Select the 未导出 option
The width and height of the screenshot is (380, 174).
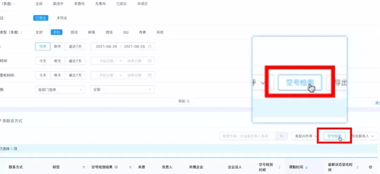click(62, 18)
